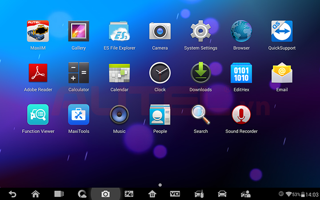Screen dimensions: 320x200
Task: Open the Clock app
Action: [x=160, y=72]
